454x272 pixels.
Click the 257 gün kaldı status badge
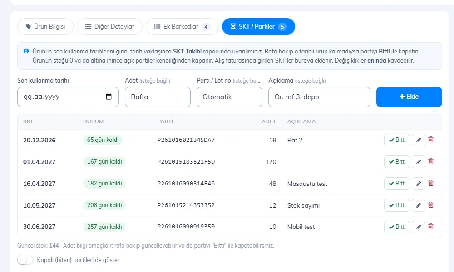(x=104, y=227)
